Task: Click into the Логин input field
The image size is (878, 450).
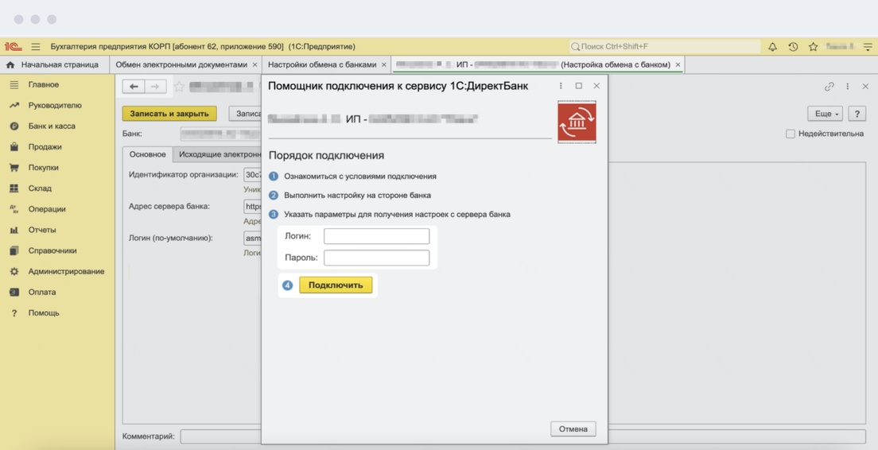Action: coord(376,236)
